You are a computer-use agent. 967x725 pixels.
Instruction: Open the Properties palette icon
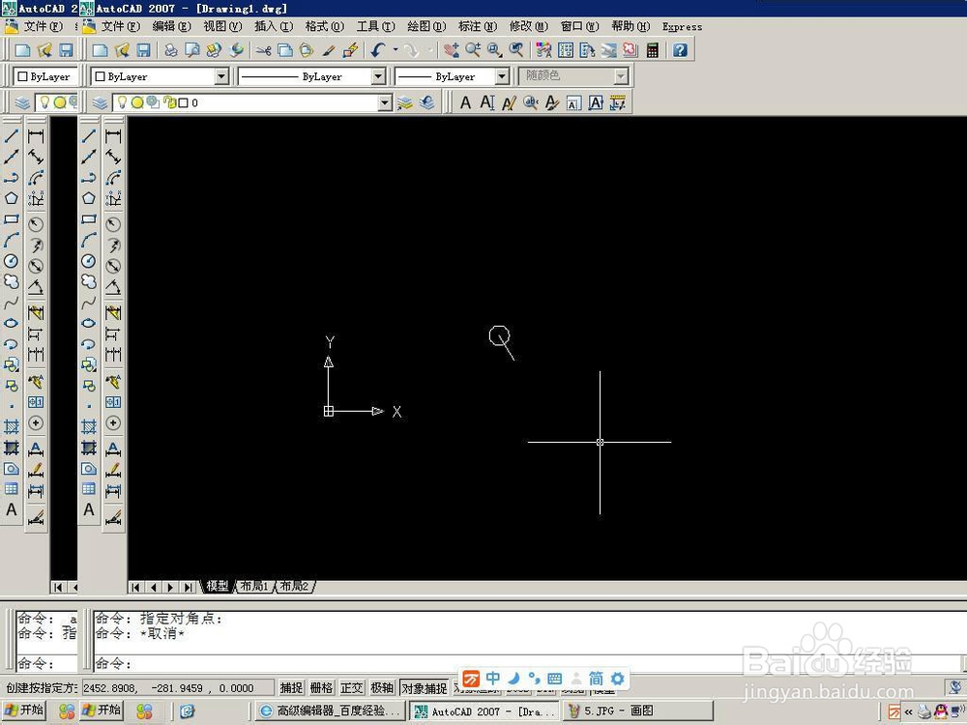click(x=543, y=50)
